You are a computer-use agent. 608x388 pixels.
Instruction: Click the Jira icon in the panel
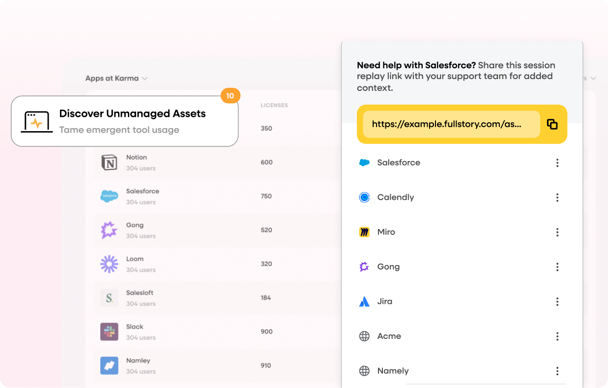tap(364, 302)
